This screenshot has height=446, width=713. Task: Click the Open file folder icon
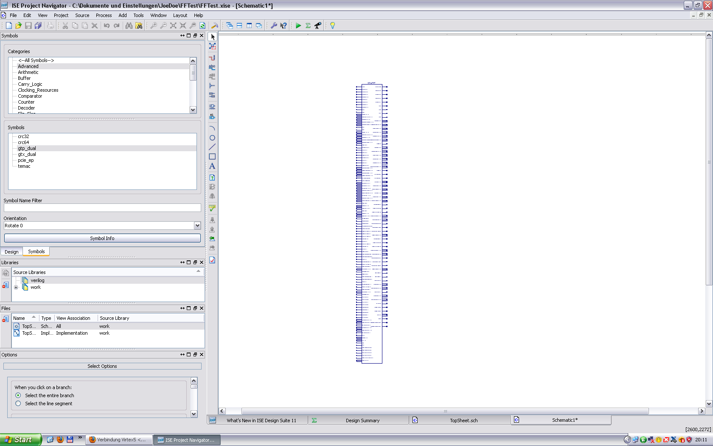click(18, 25)
